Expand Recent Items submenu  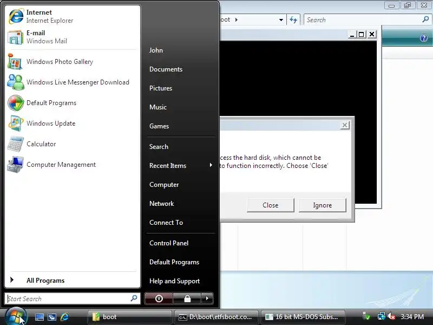(x=181, y=166)
